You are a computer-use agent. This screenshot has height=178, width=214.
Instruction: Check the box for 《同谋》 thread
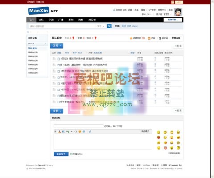(x=58, y=59)
